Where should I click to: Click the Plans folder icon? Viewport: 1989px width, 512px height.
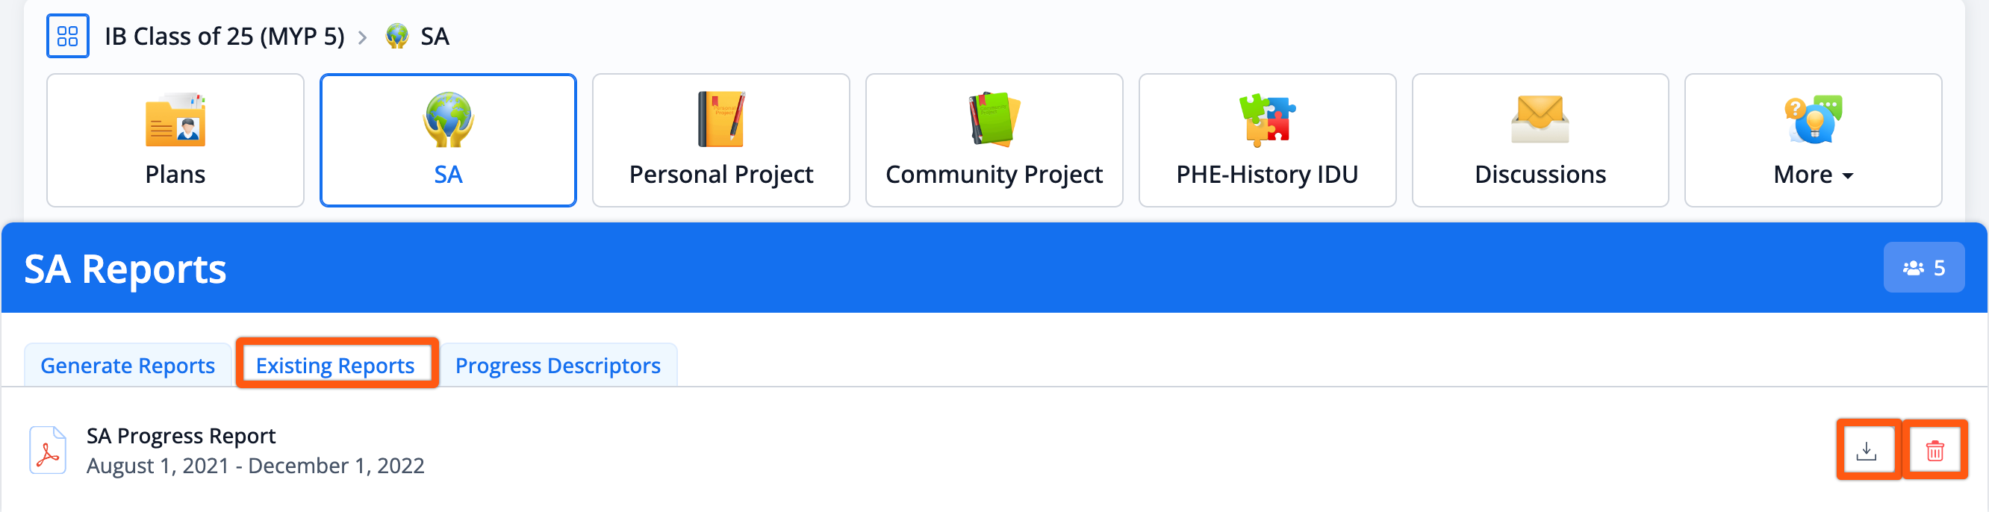(175, 119)
